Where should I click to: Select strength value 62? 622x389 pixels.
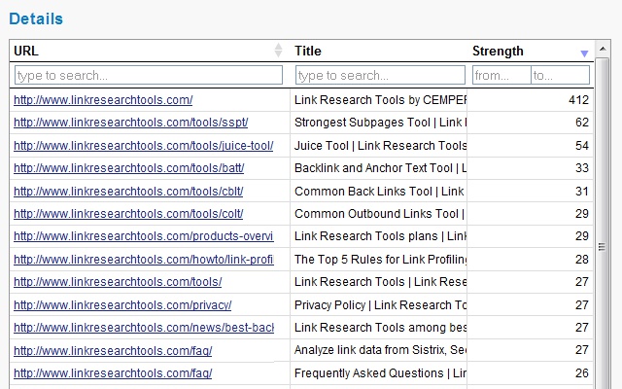[582, 123]
